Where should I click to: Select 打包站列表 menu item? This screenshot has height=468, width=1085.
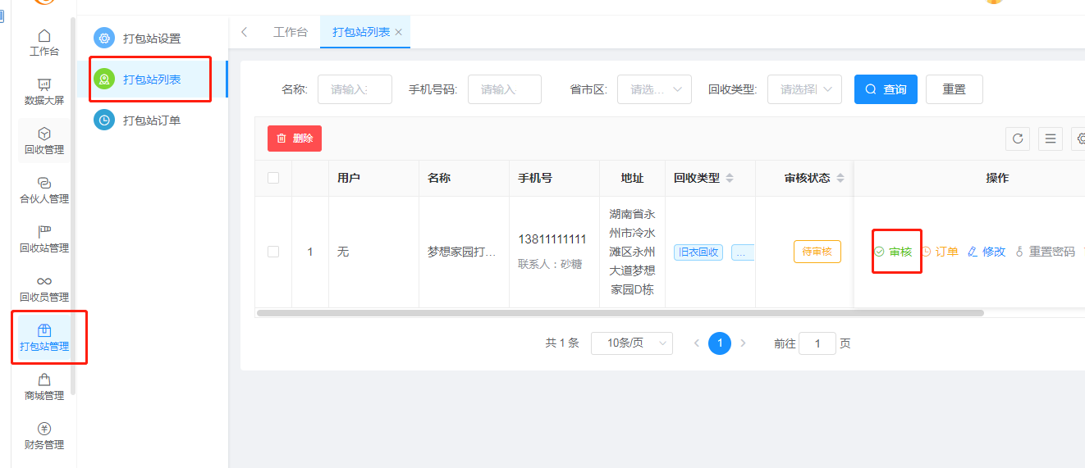tap(152, 79)
